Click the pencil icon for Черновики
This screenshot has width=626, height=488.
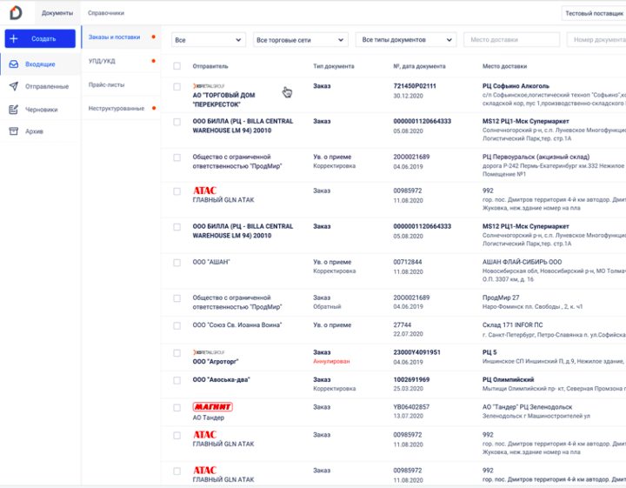pos(14,109)
